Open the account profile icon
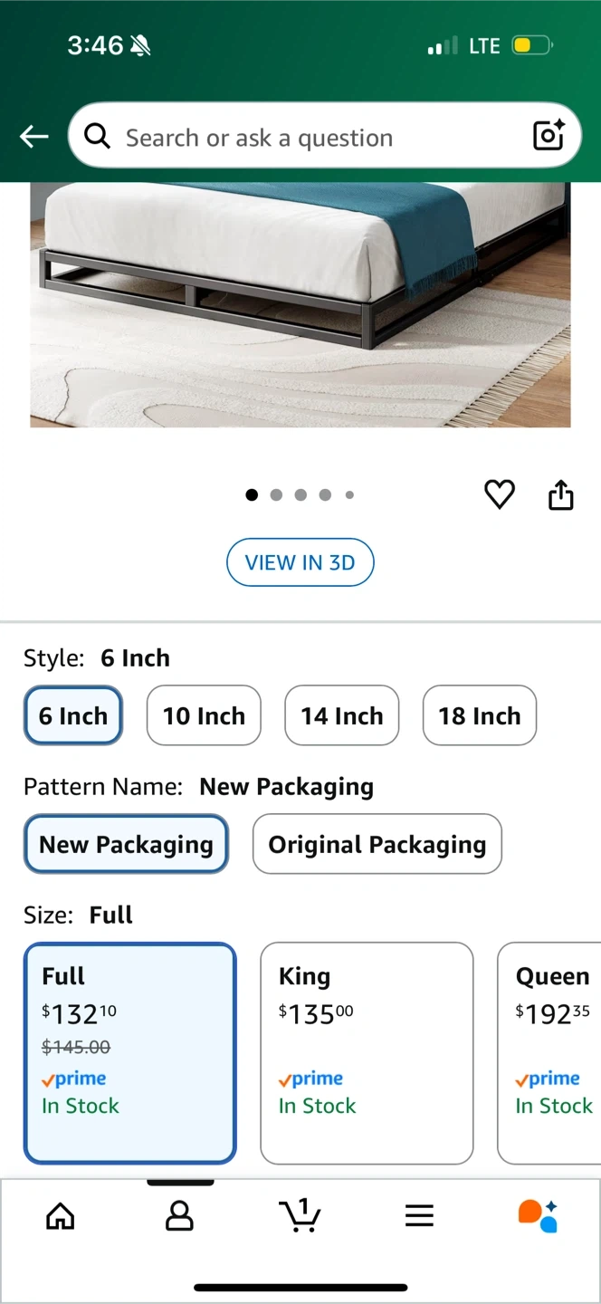Image resolution: width=601 pixels, height=1304 pixels. point(179,1215)
